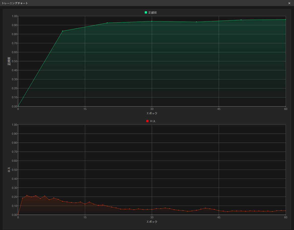Click the 0.50 tick on the accuracy chart
This screenshot has height=230, width=294.
[14, 61]
